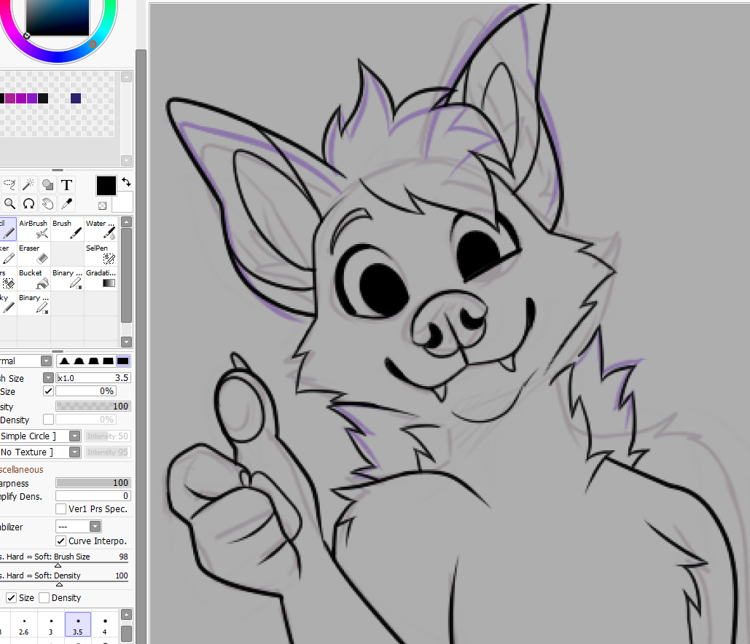Select the Text tool
Image resolution: width=750 pixels, height=644 pixels.
(x=66, y=184)
